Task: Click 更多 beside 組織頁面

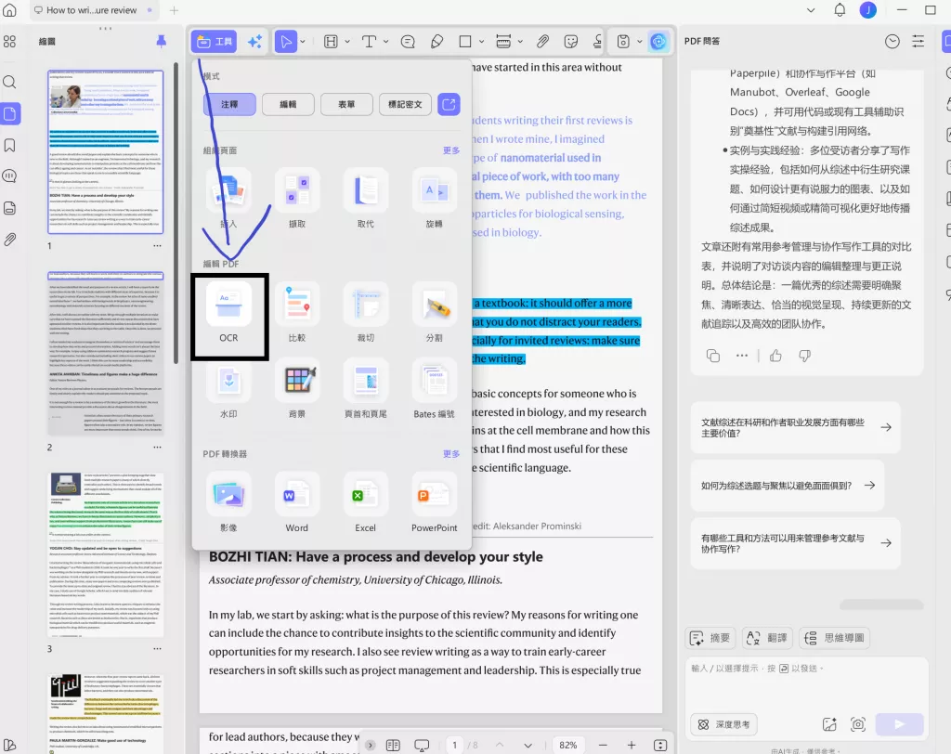Action: [x=451, y=150]
